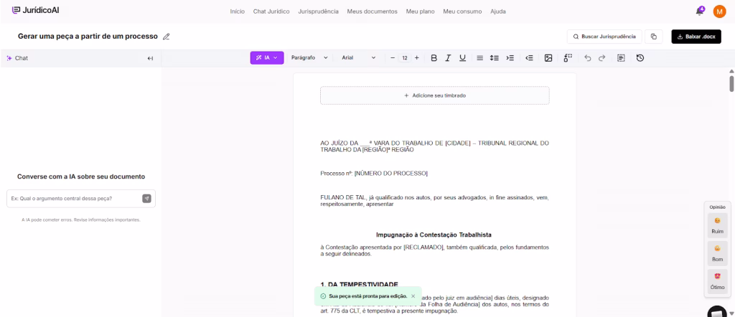Click the replace elements icon after image
This screenshot has width=735, height=317.
568,58
